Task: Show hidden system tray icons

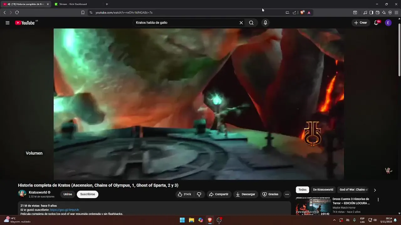Action: coord(334,220)
